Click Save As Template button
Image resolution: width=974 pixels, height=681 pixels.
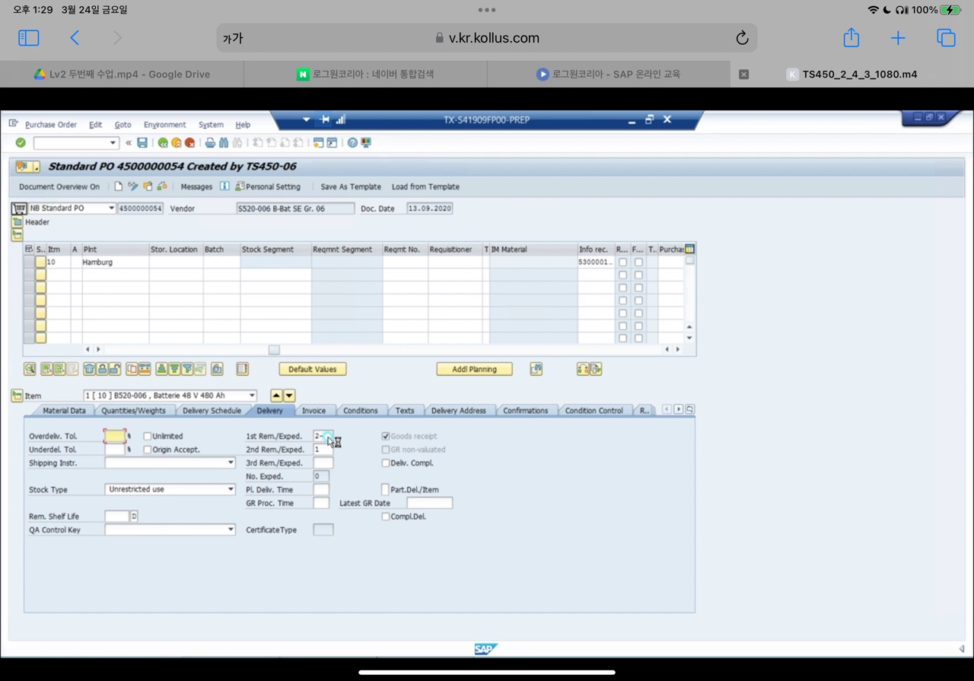[x=351, y=186]
